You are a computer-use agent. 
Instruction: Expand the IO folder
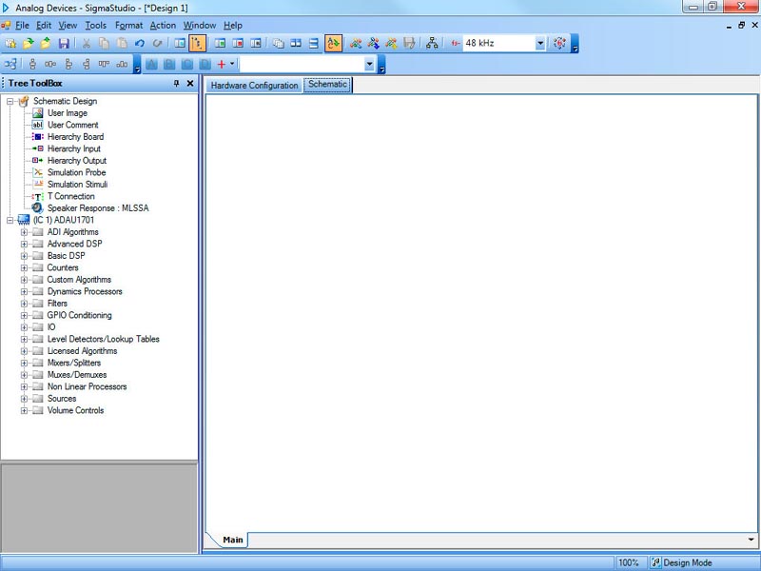tap(24, 327)
